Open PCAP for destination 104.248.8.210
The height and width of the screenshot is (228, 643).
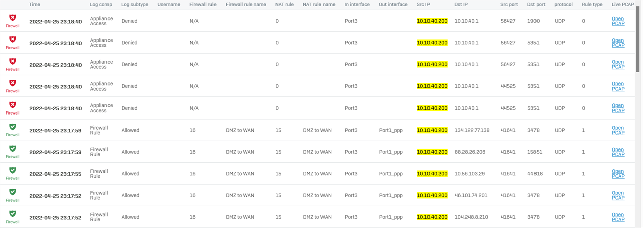618,217
